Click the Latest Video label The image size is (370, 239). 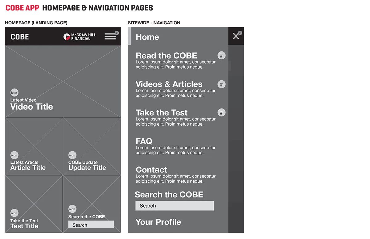23,100
